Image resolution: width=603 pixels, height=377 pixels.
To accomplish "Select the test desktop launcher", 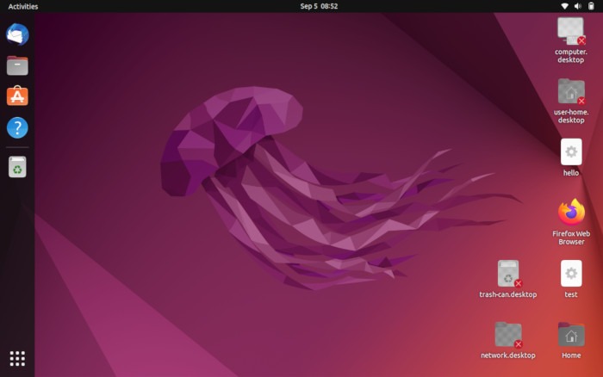I will pos(571,273).
